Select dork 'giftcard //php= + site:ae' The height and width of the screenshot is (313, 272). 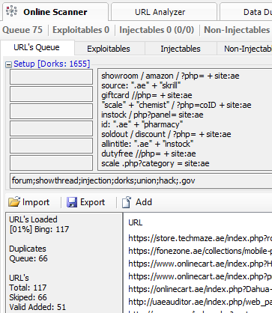(147, 95)
